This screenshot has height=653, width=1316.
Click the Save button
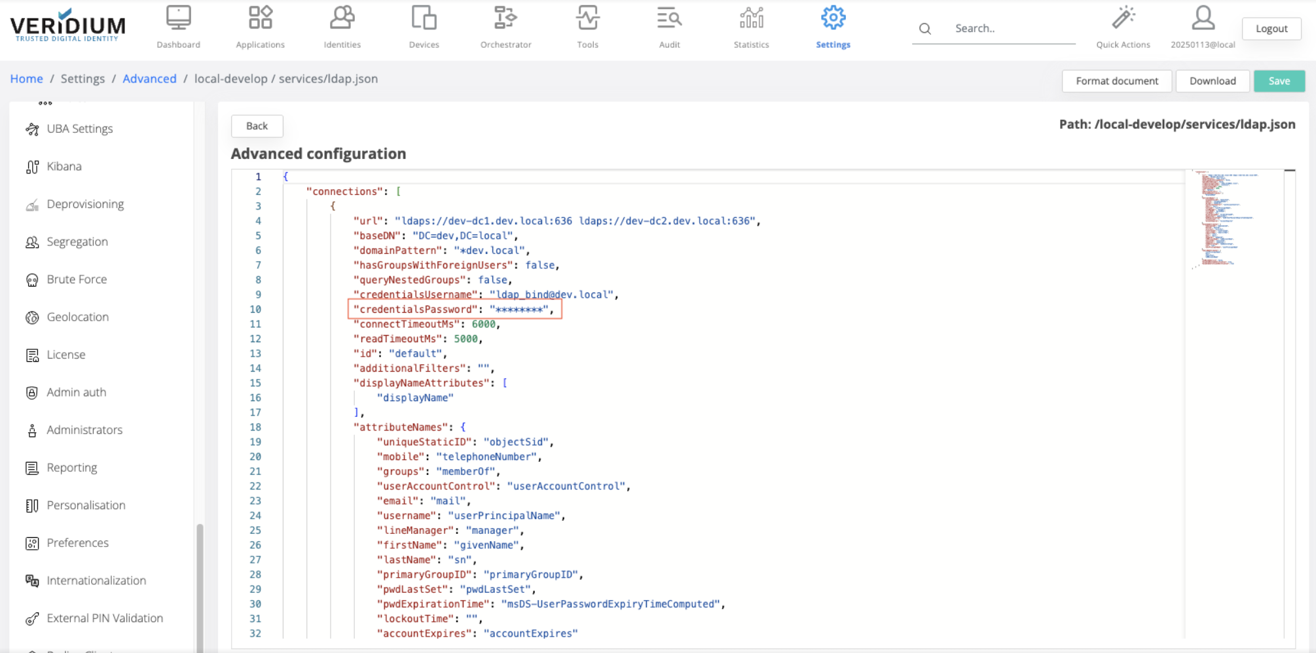coord(1279,81)
